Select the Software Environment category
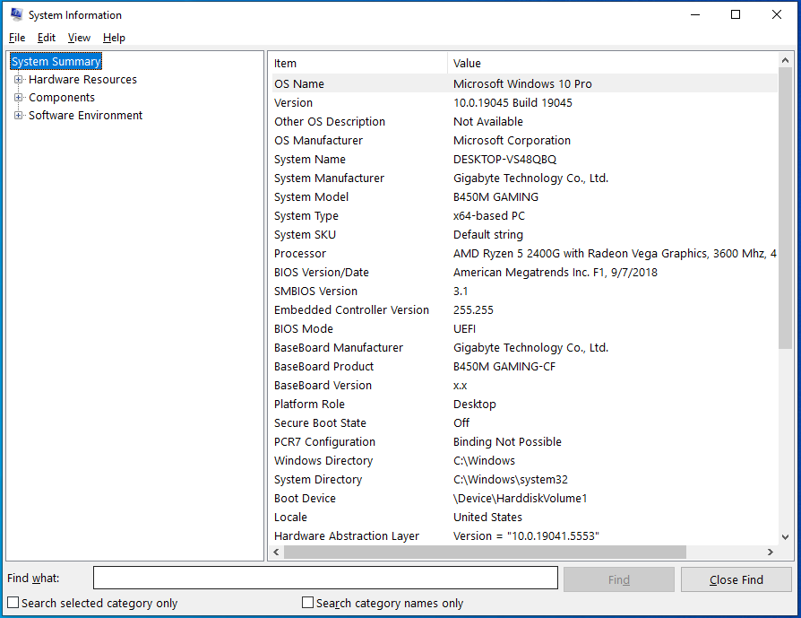 [x=86, y=115]
